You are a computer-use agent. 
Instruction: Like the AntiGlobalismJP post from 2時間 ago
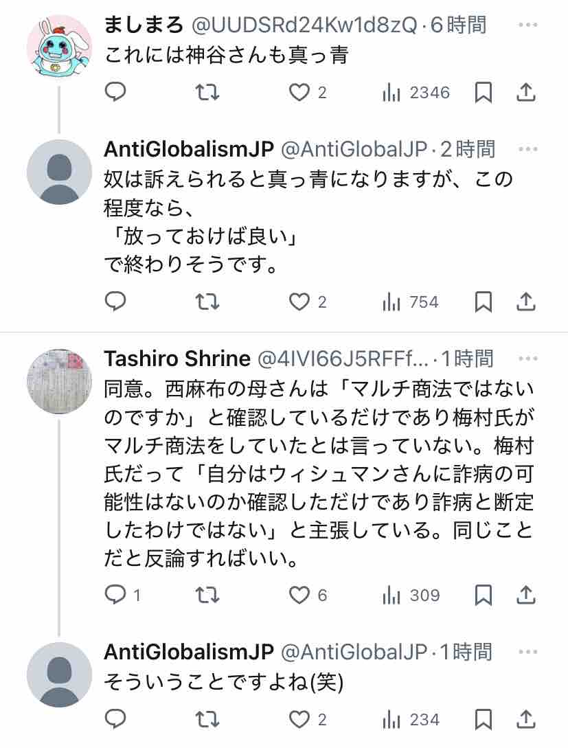coord(299,302)
